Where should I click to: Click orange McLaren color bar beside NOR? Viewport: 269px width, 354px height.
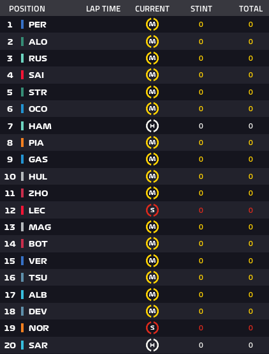pos(22,328)
